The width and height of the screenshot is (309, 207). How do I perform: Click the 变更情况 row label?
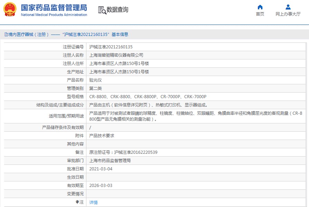75,194
